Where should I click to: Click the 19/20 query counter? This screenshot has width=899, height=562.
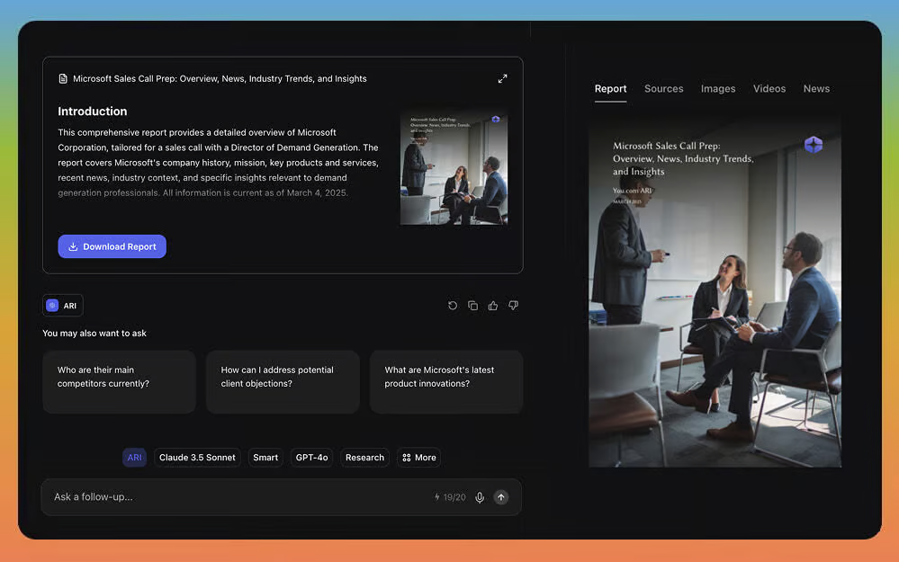450,497
